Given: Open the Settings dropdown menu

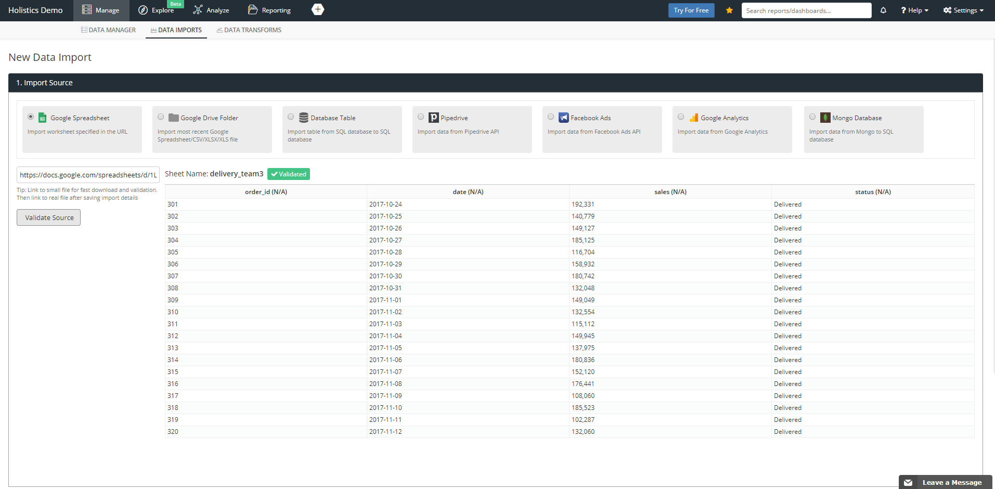Looking at the screenshot, I should click(963, 10).
